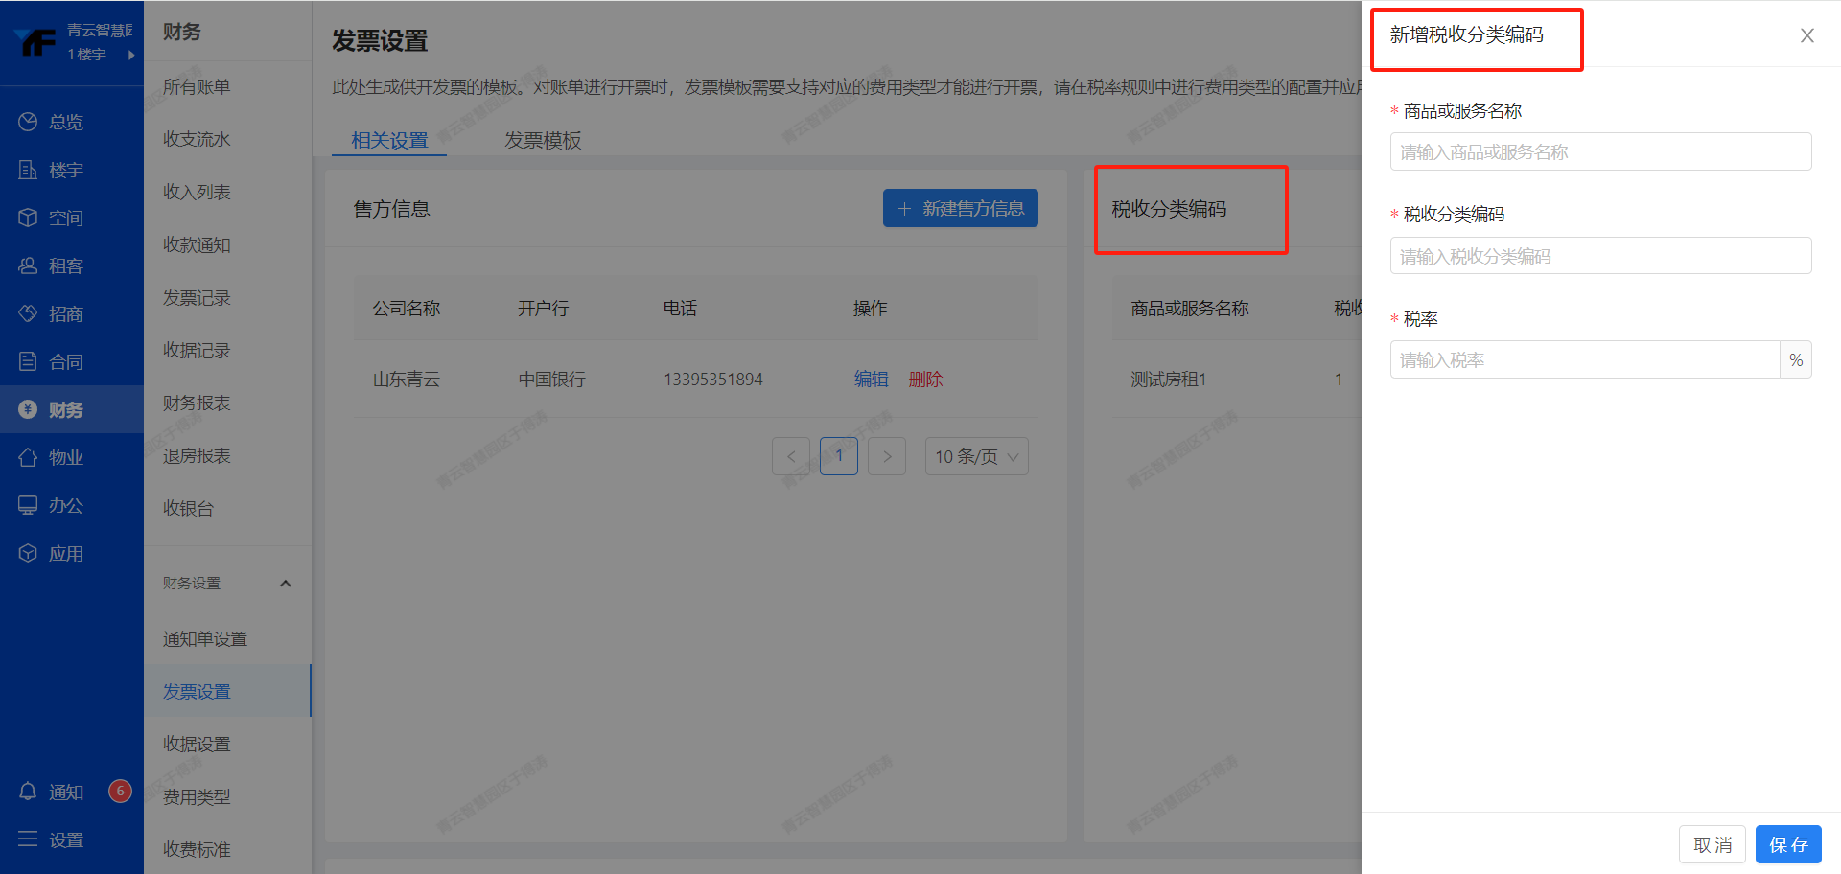The image size is (1841, 874).
Task: Click the 招商 tag icon in sidebar
Action: [28, 313]
